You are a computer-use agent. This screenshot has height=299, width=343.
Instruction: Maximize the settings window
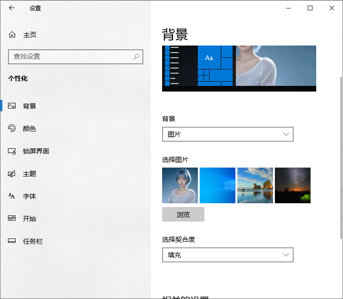click(x=310, y=8)
